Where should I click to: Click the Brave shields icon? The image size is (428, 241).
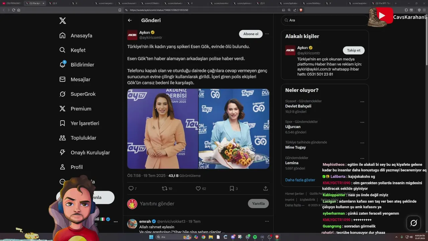[301, 10]
